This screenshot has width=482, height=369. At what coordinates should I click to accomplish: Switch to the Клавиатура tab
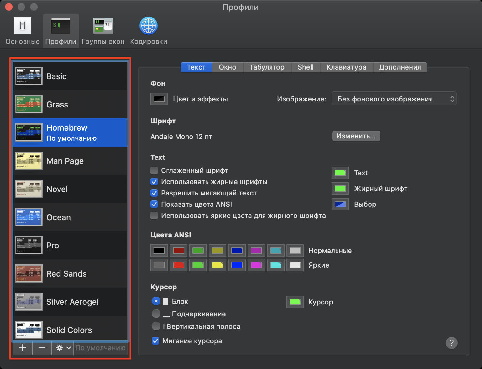[x=346, y=67]
